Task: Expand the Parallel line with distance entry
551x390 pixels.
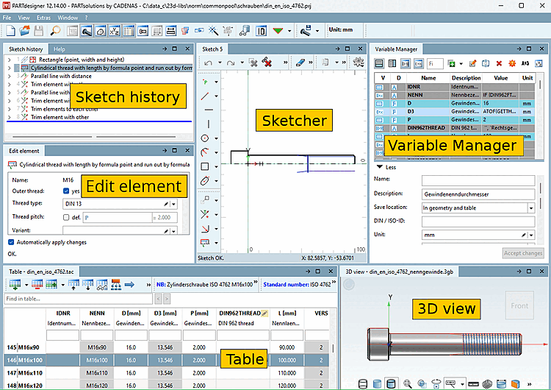Action: (10, 76)
